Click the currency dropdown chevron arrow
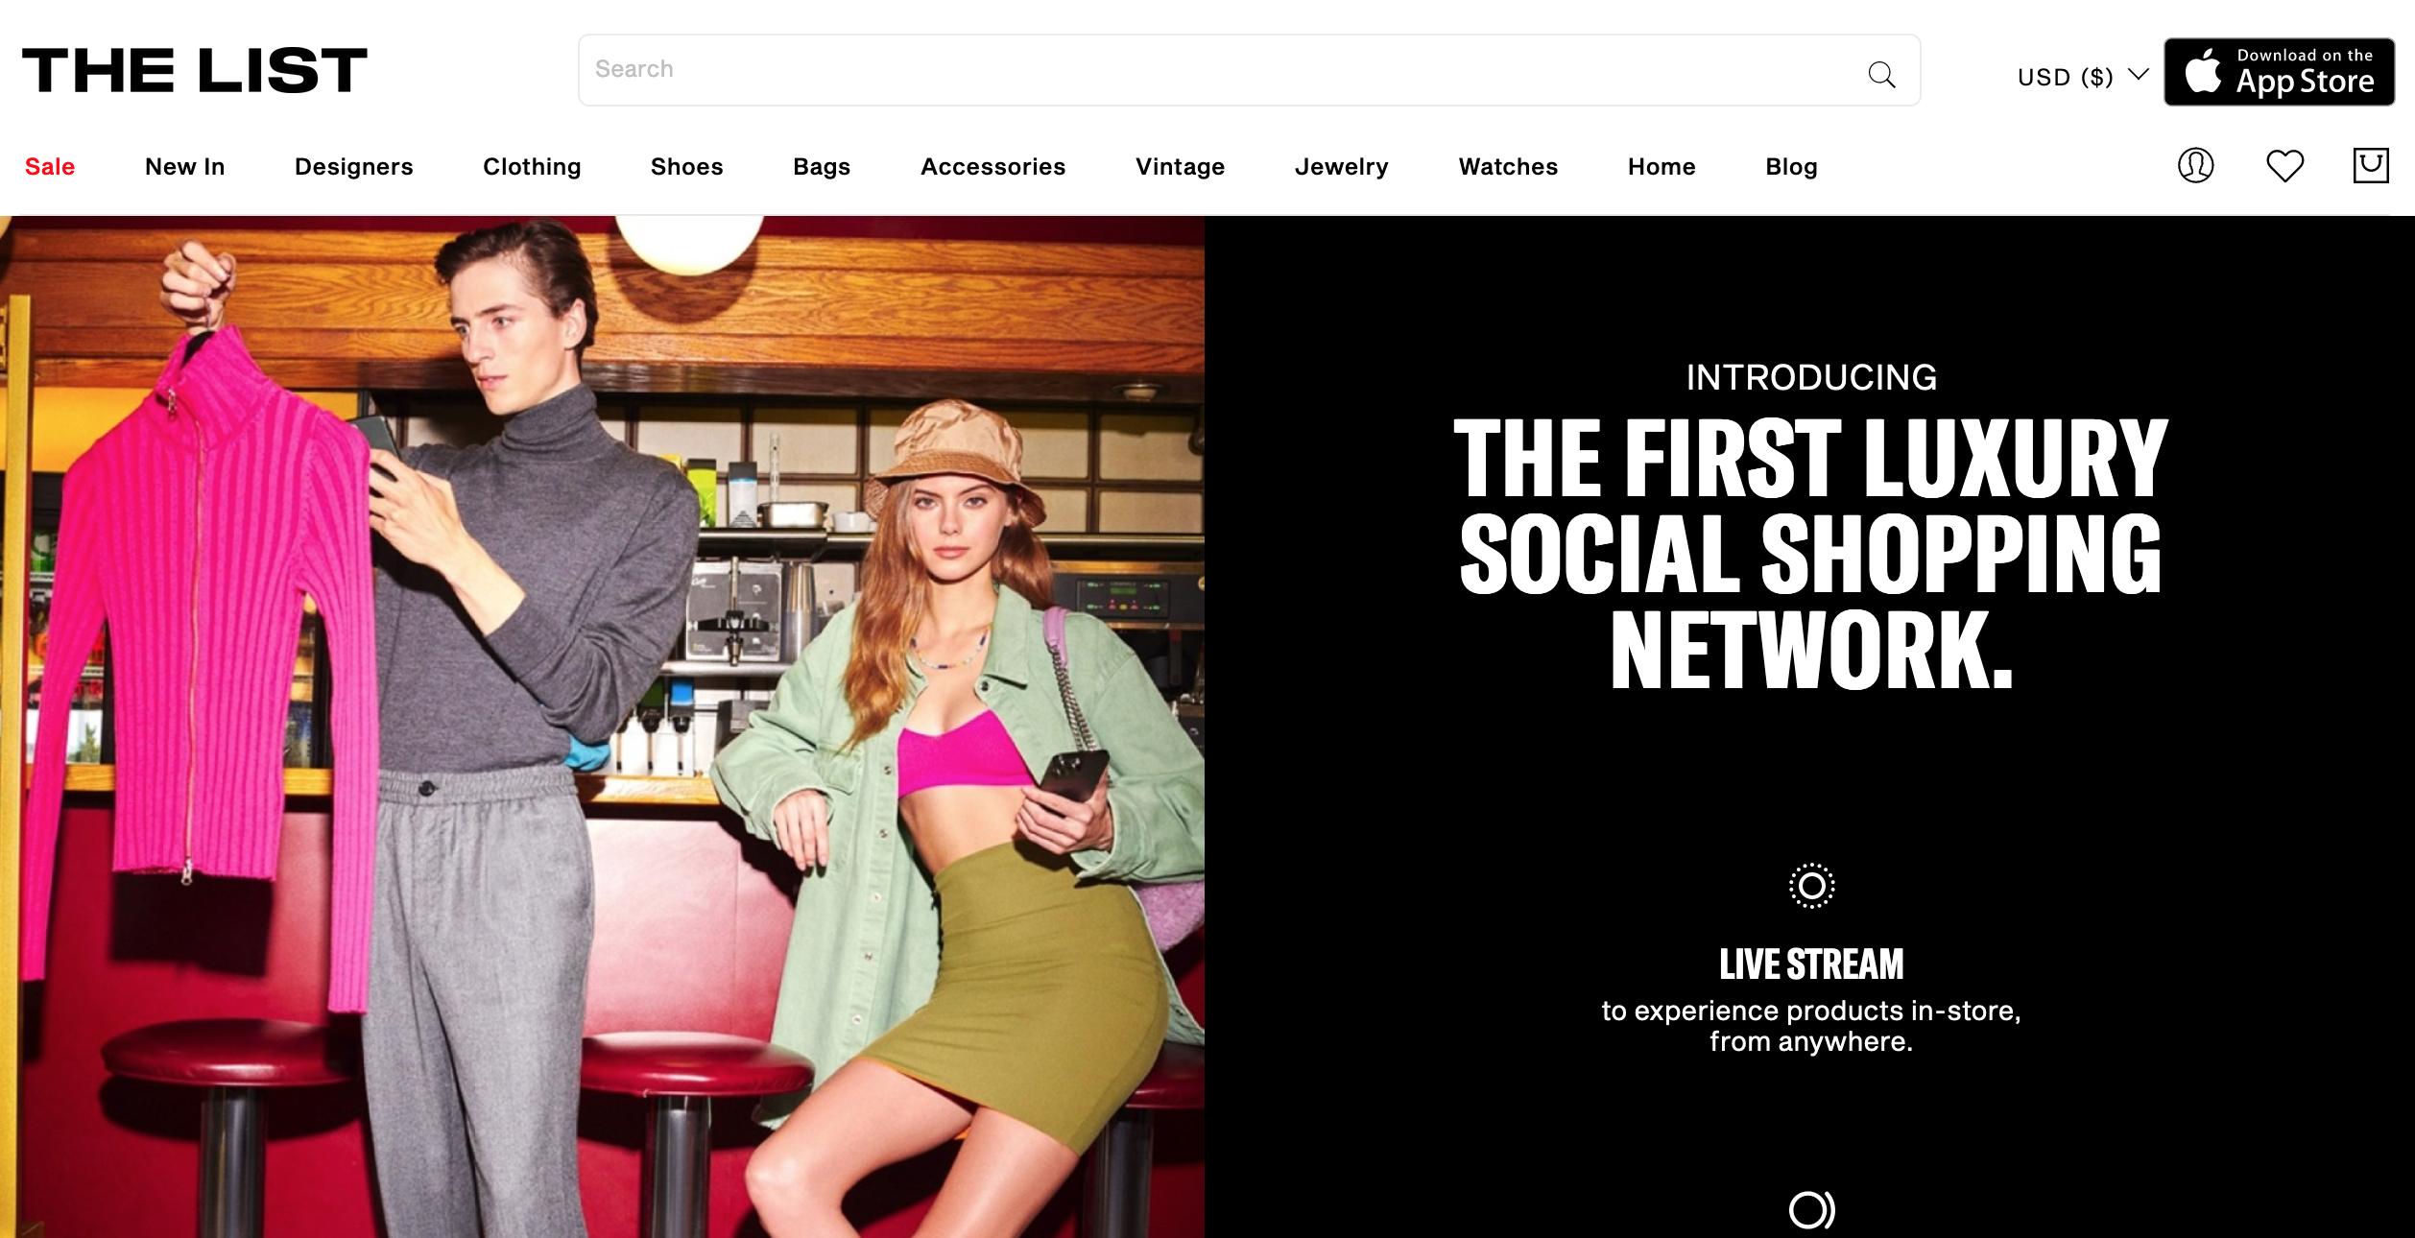The image size is (2415, 1238). point(2138,75)
